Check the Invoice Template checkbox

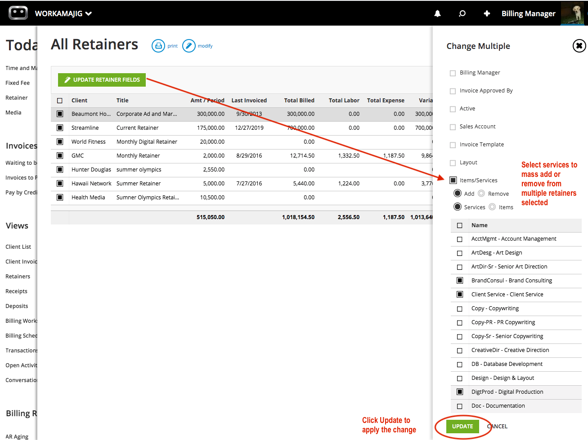pyautogui.click(x=453, y=145)
